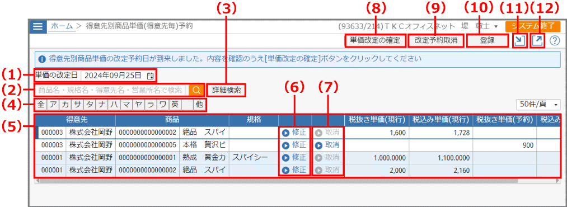Click the 登録 button
The image size is (567, 207).
tap(487, 41)
